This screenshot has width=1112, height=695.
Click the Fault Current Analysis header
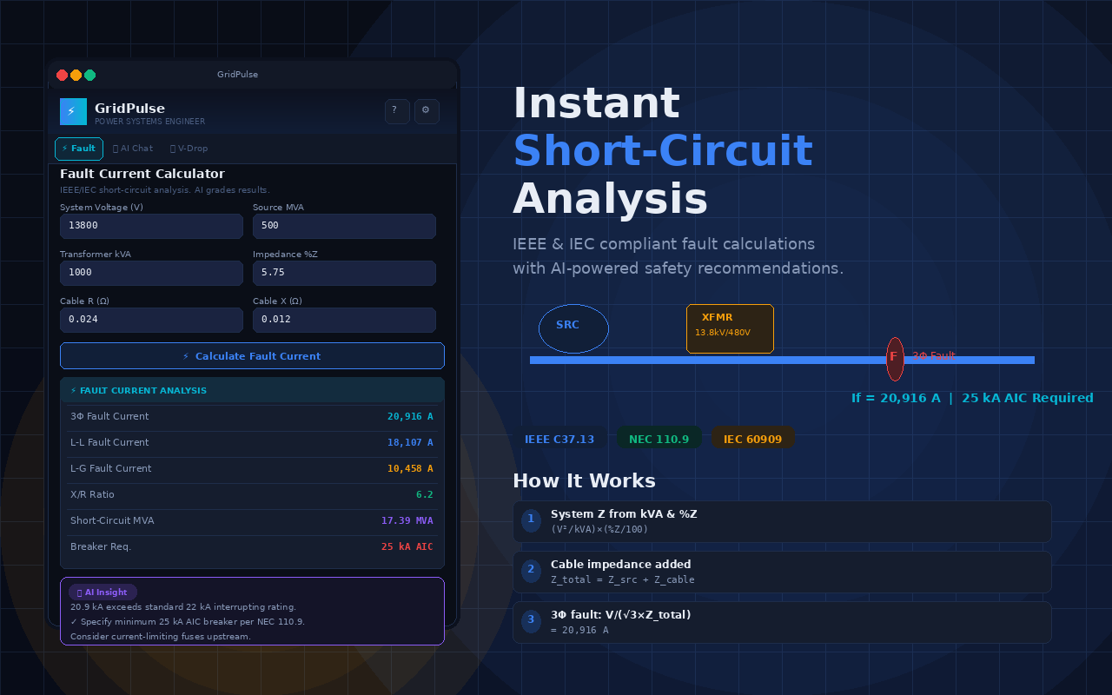[x=252, y=390]
